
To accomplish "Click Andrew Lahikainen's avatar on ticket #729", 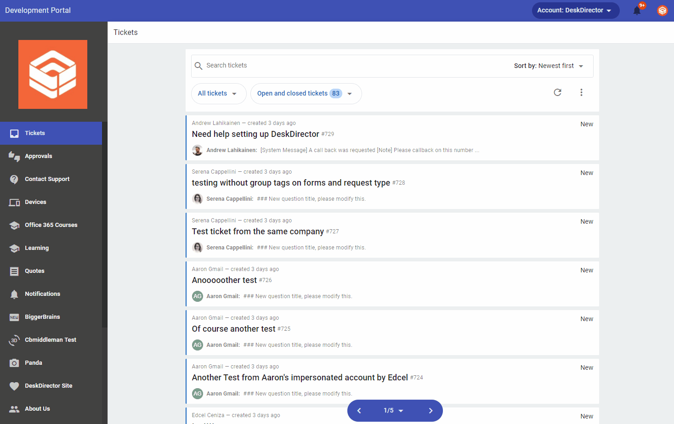I will 198,150.
